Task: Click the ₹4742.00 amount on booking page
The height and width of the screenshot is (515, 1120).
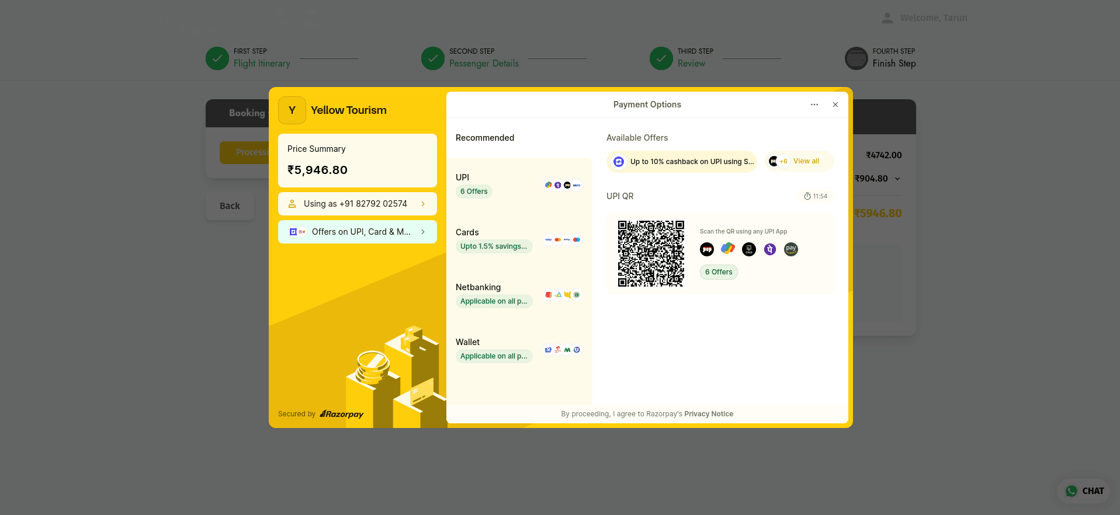Action: coord(884,155)
